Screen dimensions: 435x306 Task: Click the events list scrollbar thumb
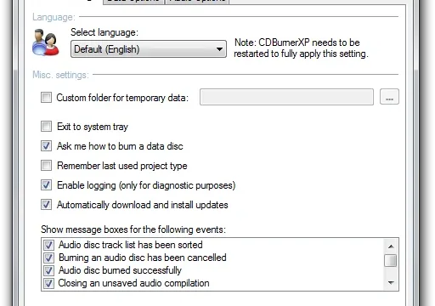(x=391, y=260)
